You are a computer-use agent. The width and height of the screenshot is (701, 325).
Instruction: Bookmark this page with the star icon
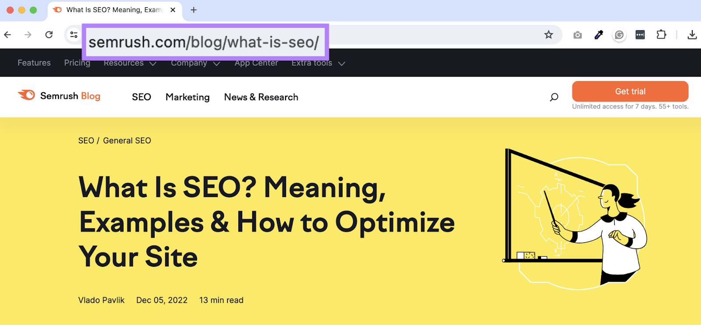tap(549, 35)
